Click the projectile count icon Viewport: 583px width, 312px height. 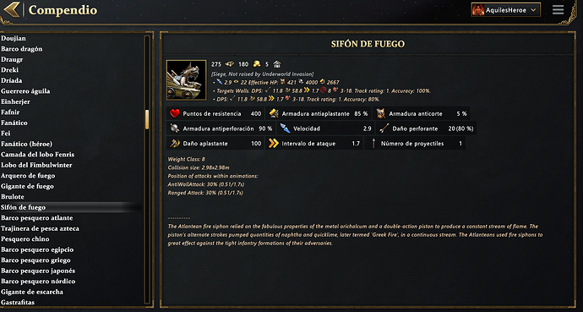[x=373, y=143]
